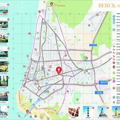Select the purple skate park legend icon
The height and width of the screenshot is (120, 120).
coord(114,81)
